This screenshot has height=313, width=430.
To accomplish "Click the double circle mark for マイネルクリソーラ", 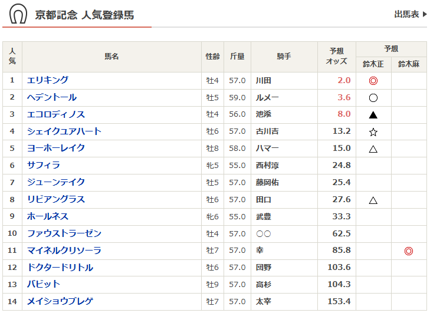I will point(408,251).
